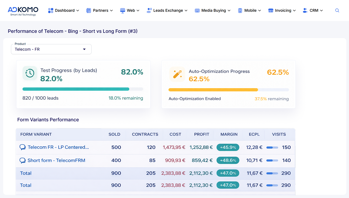The height and width of the screenshot is (198, 349).
Task: Click chat icon beside Short form - TelecomFRM
Action: pyautogui.click(x=23, y=160)
